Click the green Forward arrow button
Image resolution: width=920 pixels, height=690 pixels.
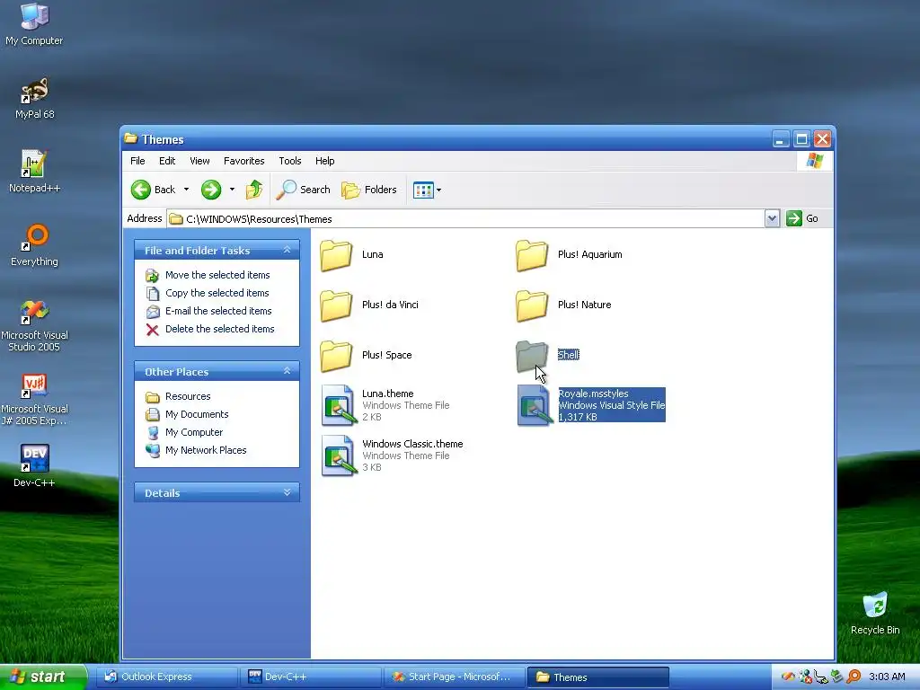tap(211, 190)
